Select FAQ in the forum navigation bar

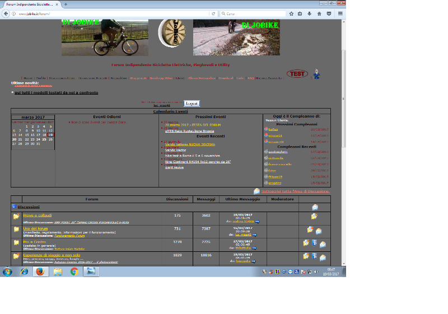pos(250,78)
